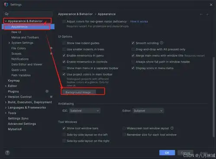Disable Enable mnemonics in menu

(64, 56)
